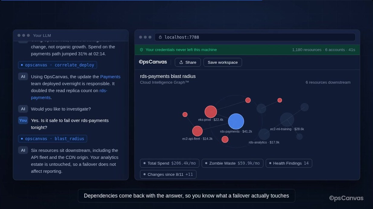Open the Total Spend chip
Screen dimensions: 373x209
coord(170,163)
